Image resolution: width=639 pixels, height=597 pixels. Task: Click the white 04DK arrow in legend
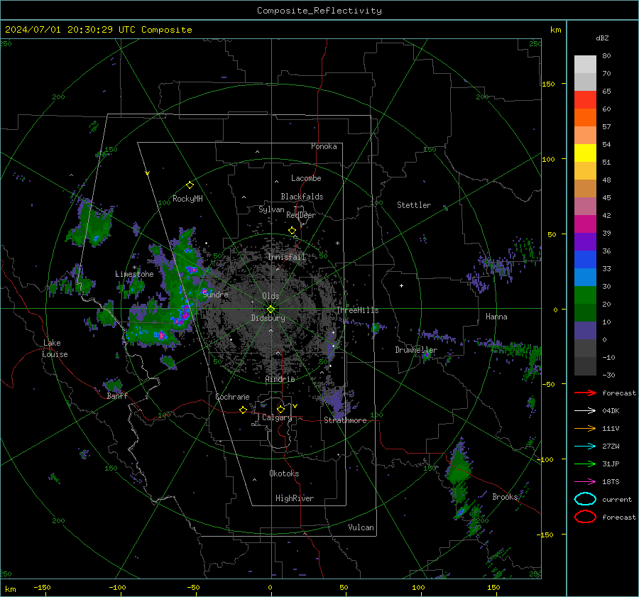click(x=585, y=411)
